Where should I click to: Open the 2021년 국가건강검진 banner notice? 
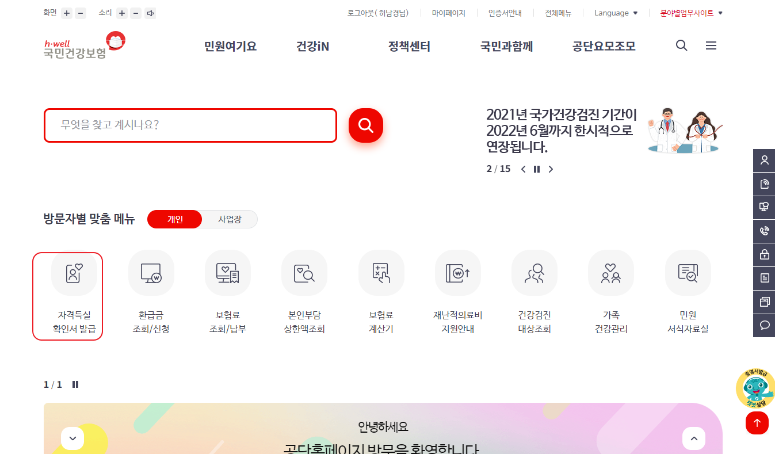[x=562, y=131]
